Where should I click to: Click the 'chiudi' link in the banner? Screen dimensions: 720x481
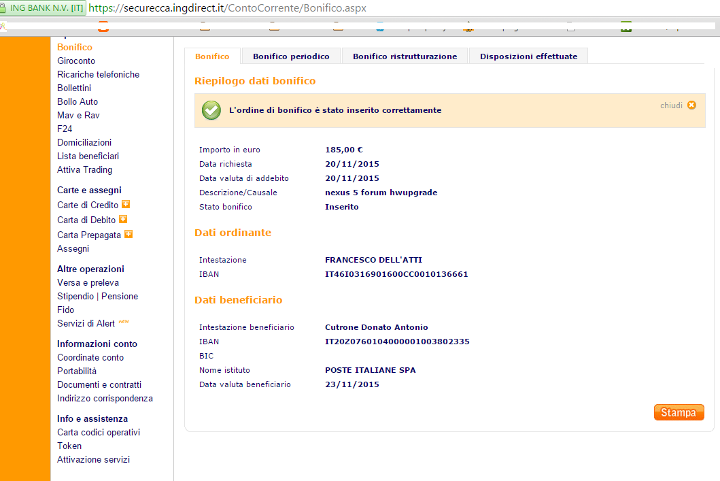pos(671,105)
